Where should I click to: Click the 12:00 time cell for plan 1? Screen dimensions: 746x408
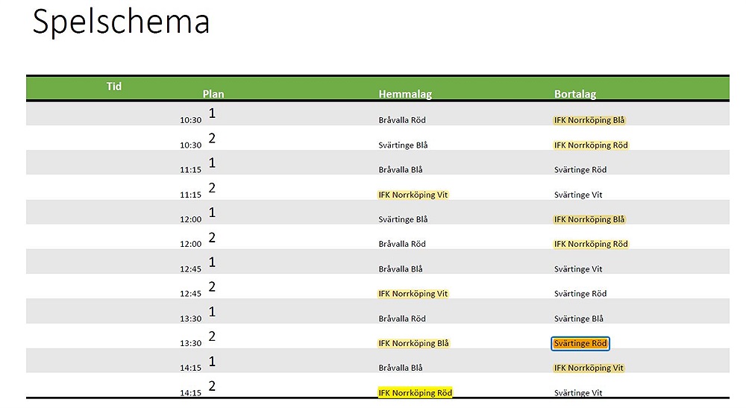click(191, 220)
